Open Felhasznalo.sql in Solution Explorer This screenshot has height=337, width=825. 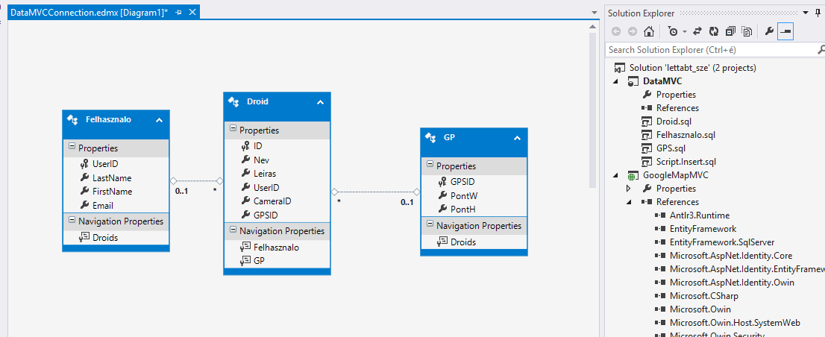[686, 135]
